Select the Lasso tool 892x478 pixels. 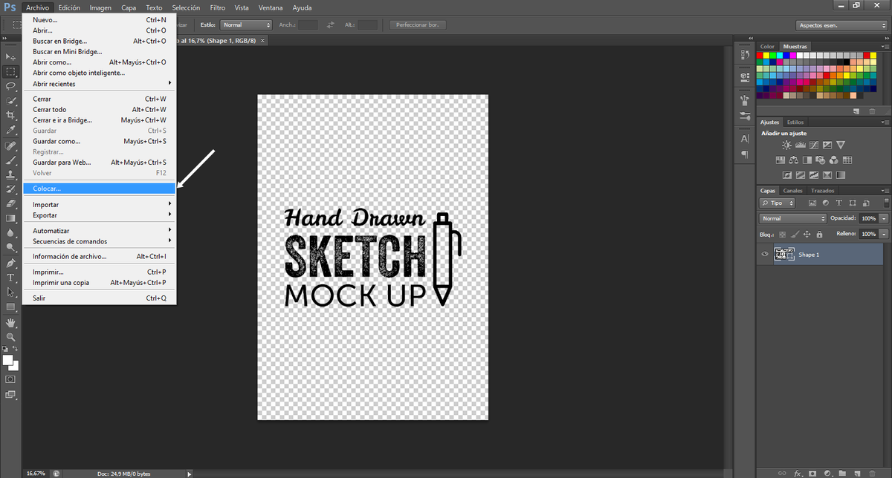point(10,87)
